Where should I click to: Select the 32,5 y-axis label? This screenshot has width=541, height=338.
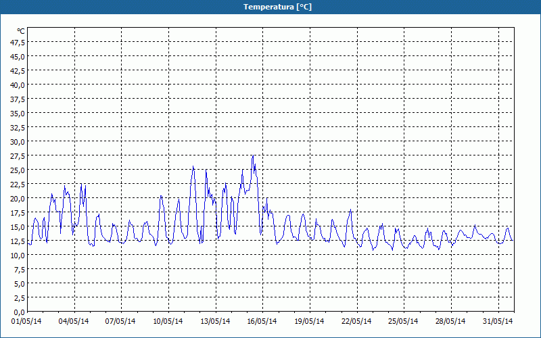[18, 128]
